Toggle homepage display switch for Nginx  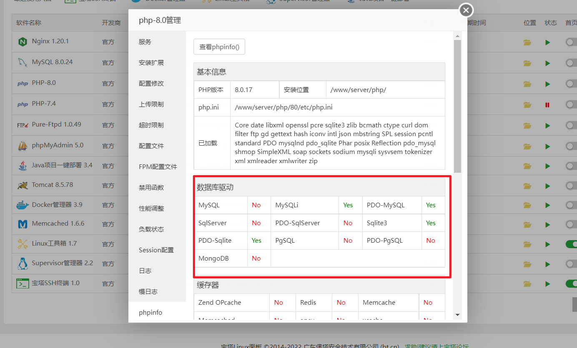tap(571, 42)
